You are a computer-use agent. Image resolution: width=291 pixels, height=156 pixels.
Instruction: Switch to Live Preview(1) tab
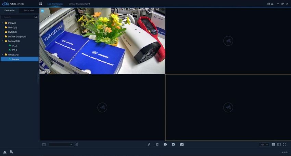[55, 4]
